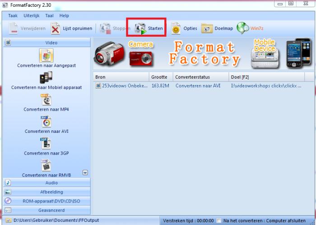
Task: Open the Taal menu
Action: tap(49, 15)
